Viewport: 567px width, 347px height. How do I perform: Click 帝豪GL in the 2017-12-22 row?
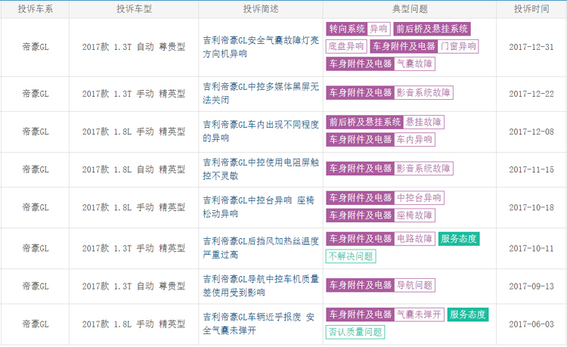click(36, 94)
